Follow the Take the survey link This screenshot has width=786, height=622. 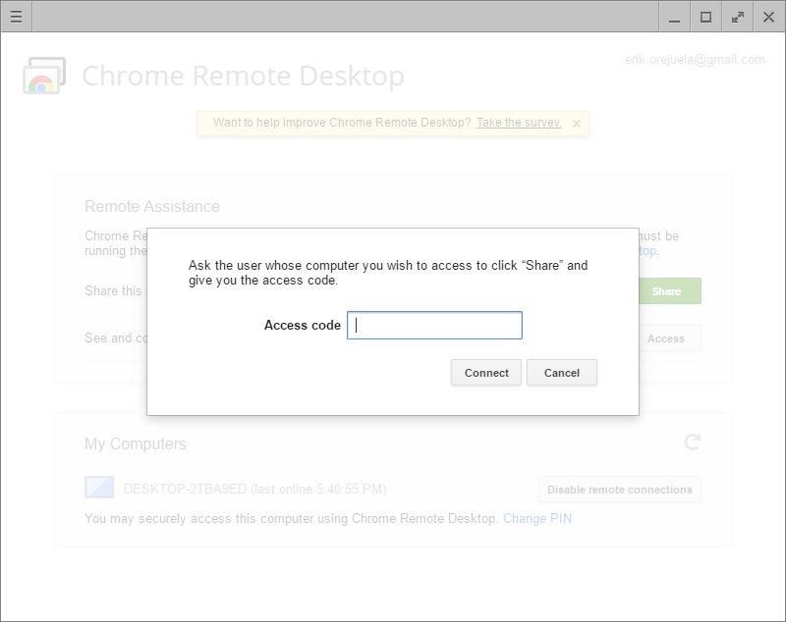coord(519,123)
